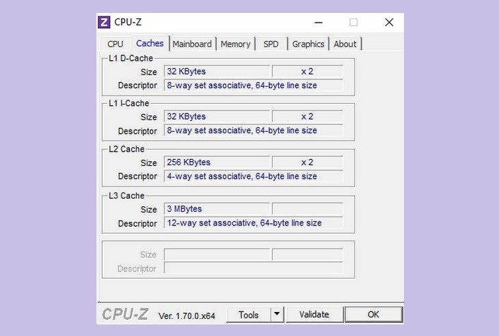Select the L3 Cache descriptor text
This screenshot has width=499, height=336.
point(253,223)
